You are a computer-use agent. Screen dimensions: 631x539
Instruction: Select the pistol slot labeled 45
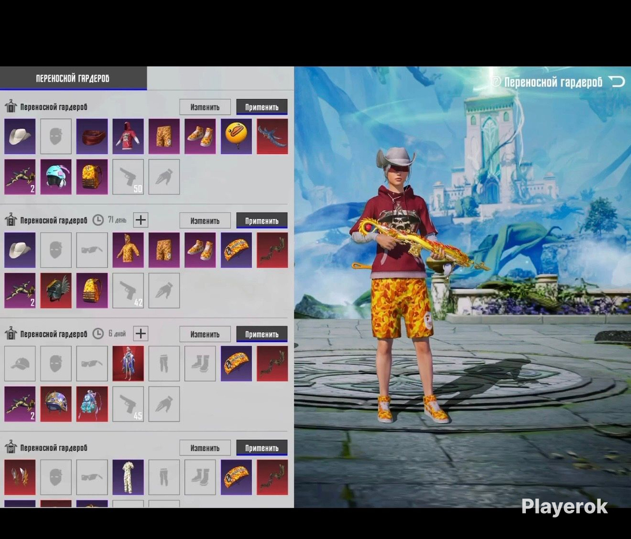128,404
